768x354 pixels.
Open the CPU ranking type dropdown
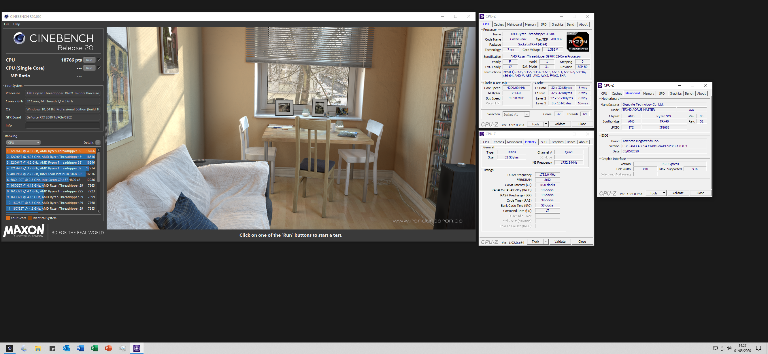[23, 143]
